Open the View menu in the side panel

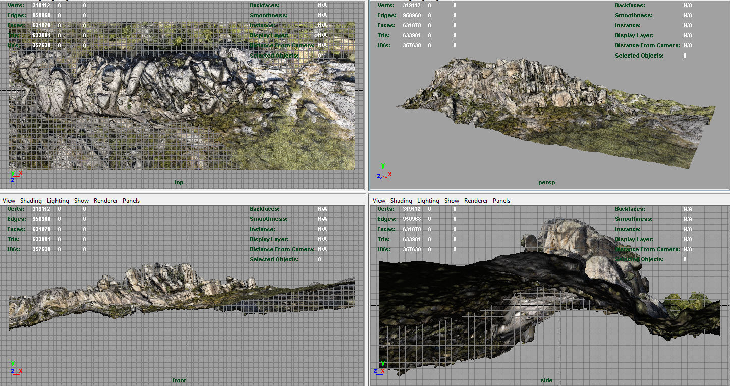(x=379, y=201)
